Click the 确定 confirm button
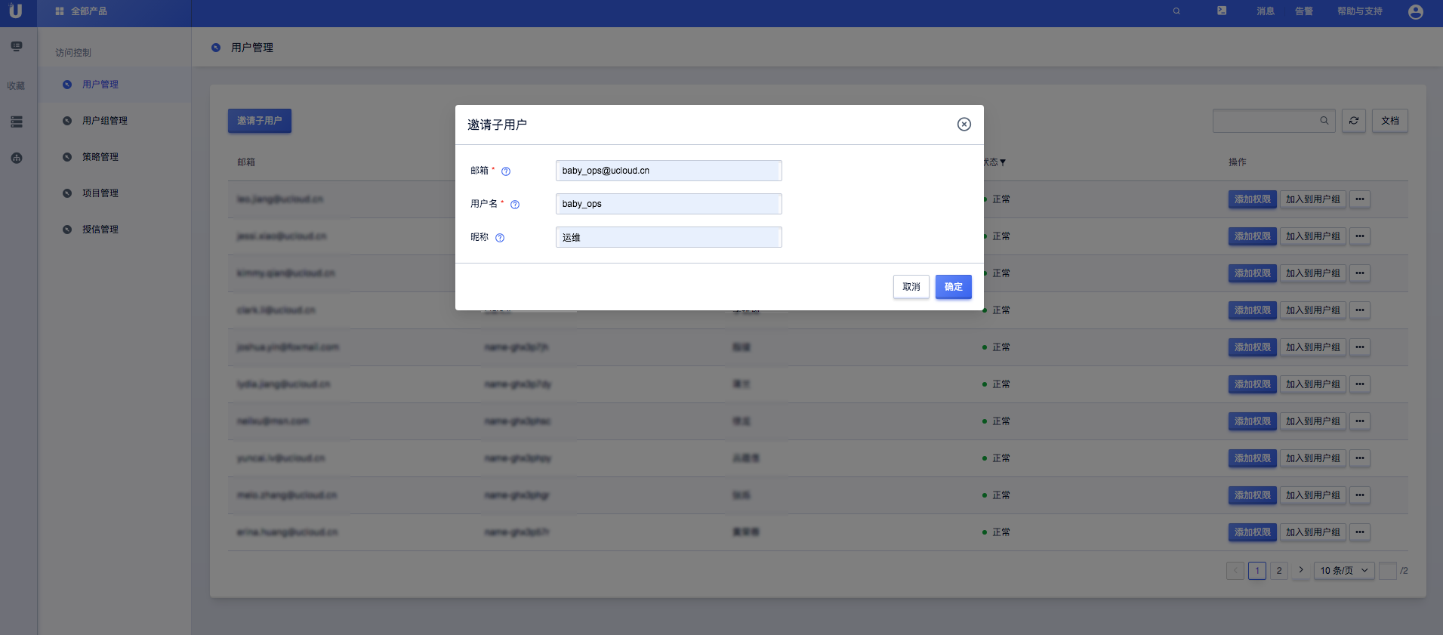The image size is (1443, 635). pos(953,287)
